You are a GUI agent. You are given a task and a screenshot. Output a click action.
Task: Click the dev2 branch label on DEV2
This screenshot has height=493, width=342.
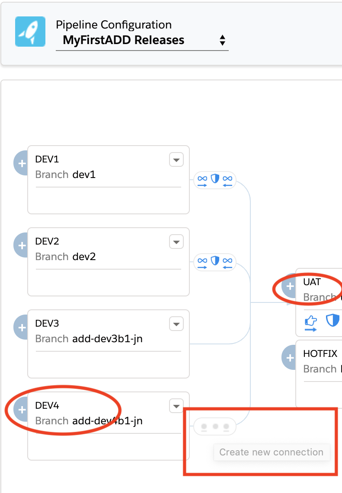coord(85,257)
